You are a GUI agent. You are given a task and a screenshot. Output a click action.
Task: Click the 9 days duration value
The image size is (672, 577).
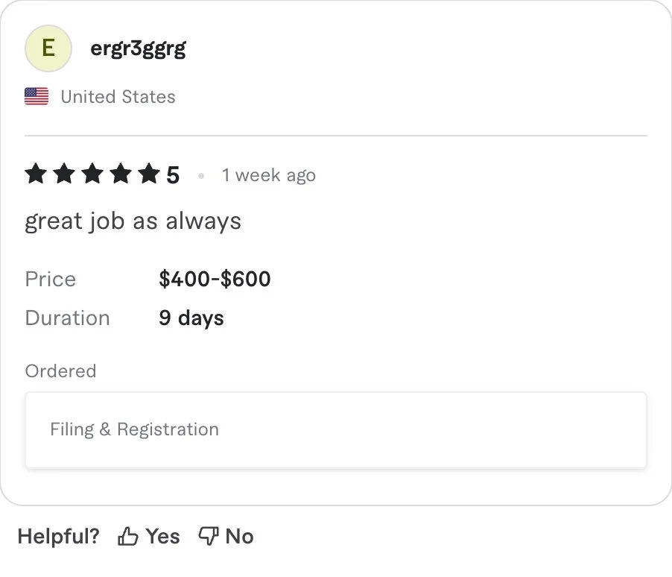(191, 318)
